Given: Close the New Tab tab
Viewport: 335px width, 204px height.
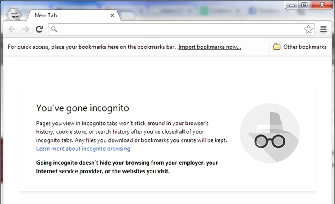Looking at the screenshot, I should (112, 15).
